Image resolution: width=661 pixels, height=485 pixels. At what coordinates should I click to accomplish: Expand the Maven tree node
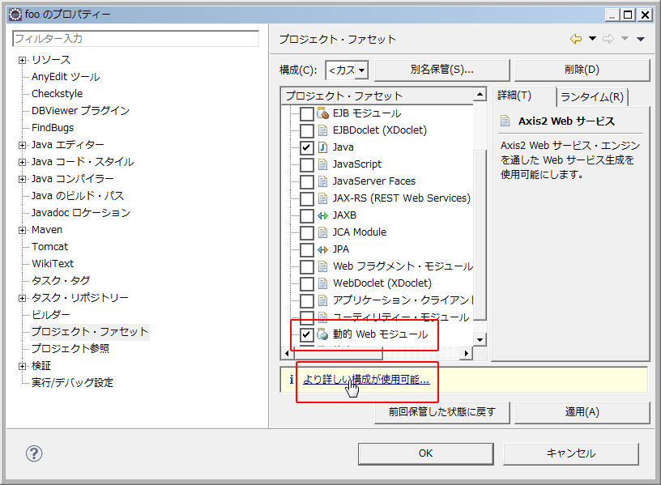coord(23,230)
